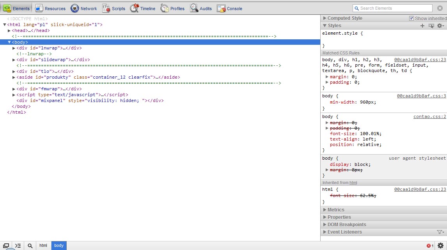This screenshot has width=447, height=250.
Task: Show the console drawer
Action: click(x=18, y=245)
